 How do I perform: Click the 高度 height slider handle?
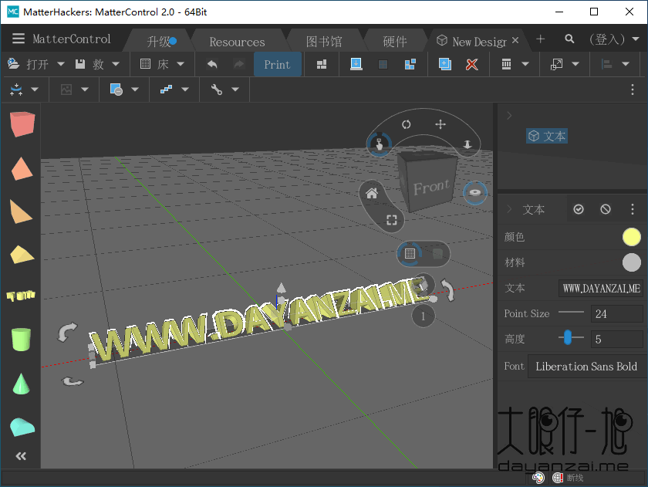568,337
